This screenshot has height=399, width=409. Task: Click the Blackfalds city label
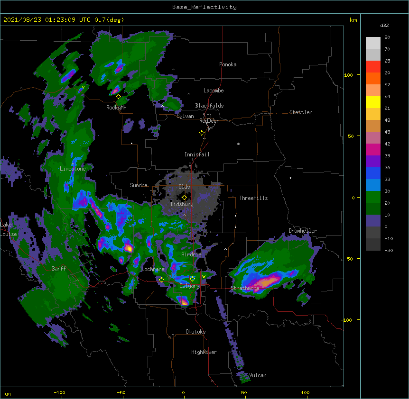pyautogui.click(x=209, y=106)
